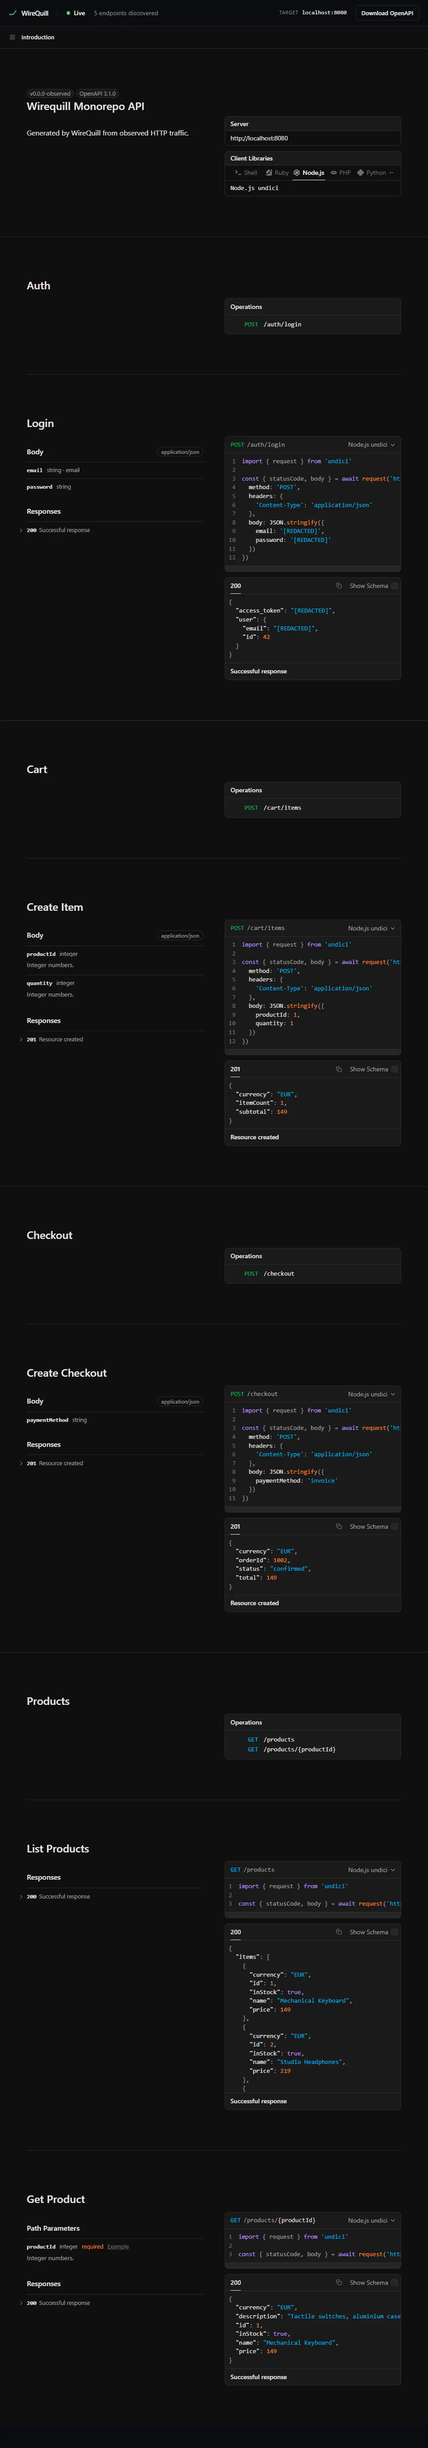Open Node.js undici dropdown on GET /products example

tap(371, 1870)
